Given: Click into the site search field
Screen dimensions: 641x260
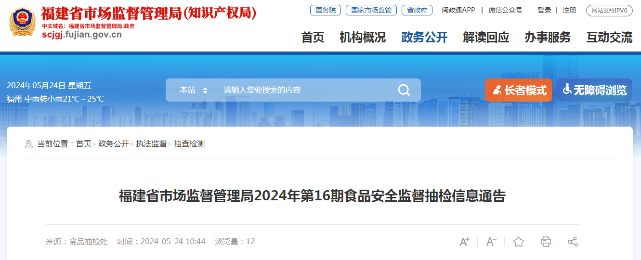Looking at the screenshot, I should (x=306, y=90).
